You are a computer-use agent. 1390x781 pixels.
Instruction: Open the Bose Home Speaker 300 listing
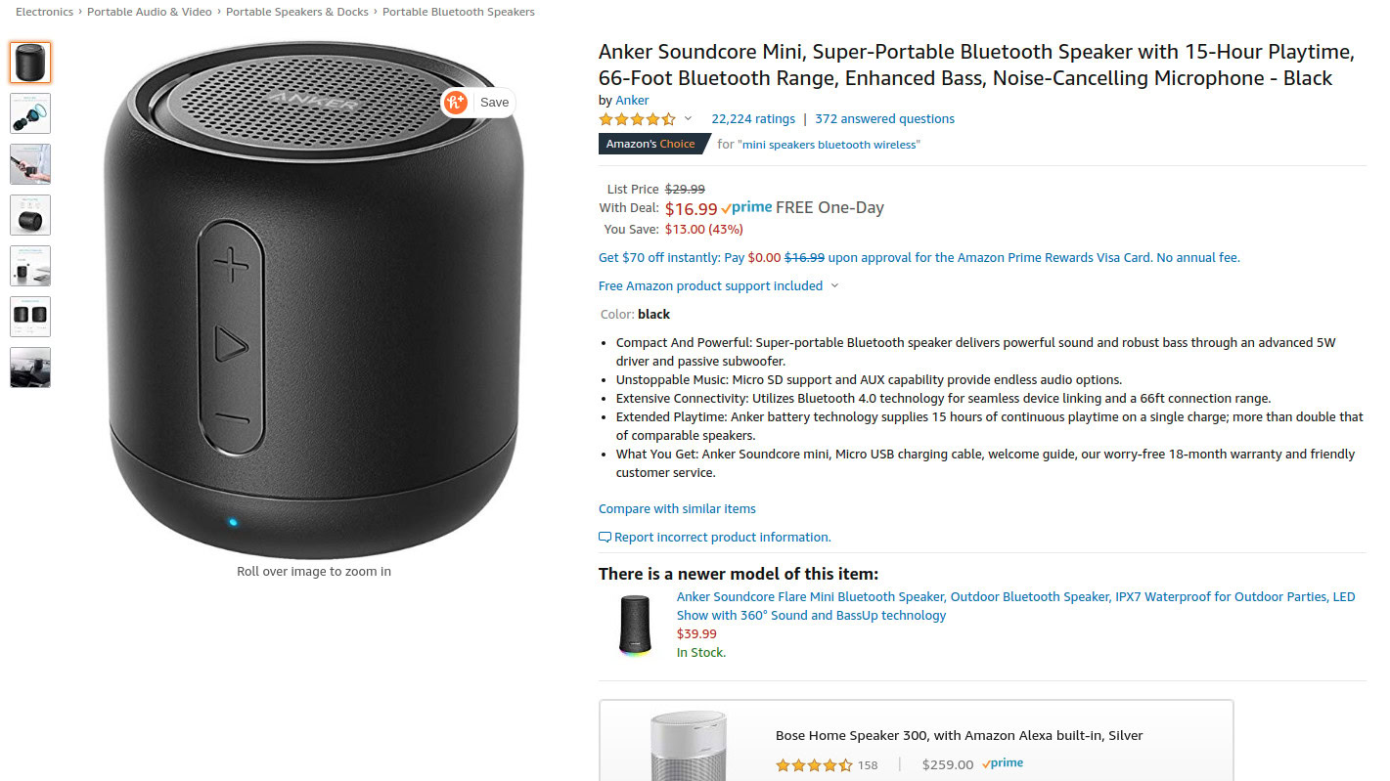(959, 736)
